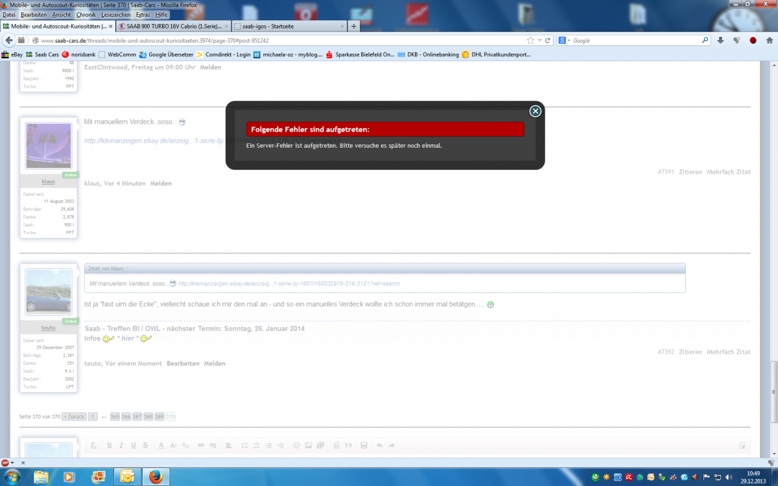This screenshot has width=778, height=486.
Task: Open the Comdirekt - Login bookmark
Action: [224, 55]
